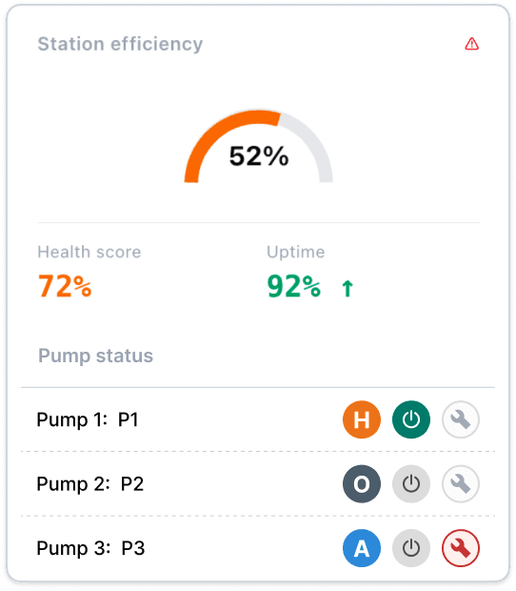Click the red warning triangle alert icon
The width and height of the screenshot is (516, 591).
[x=471, y=44]
